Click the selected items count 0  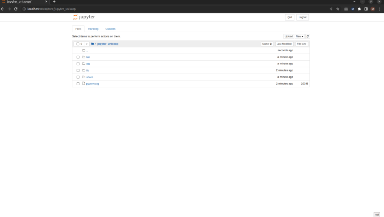pyautogui.click(x=81, y=44)
